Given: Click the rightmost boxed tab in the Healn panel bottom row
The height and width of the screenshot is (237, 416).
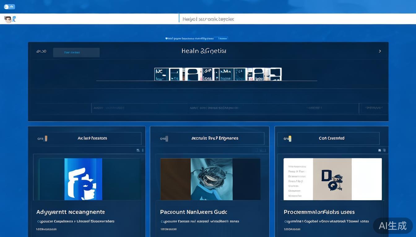Looking at the screenshot, I should tap(373, 108).
